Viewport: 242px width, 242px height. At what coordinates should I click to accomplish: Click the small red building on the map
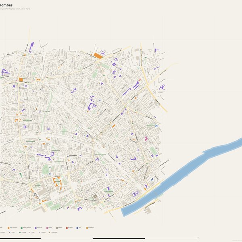pos(140,80)
